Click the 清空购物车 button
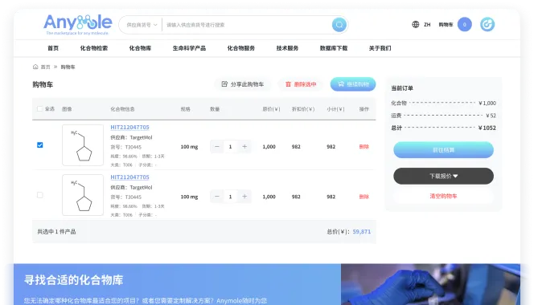 pyautogui.click(x=443, y=196)
